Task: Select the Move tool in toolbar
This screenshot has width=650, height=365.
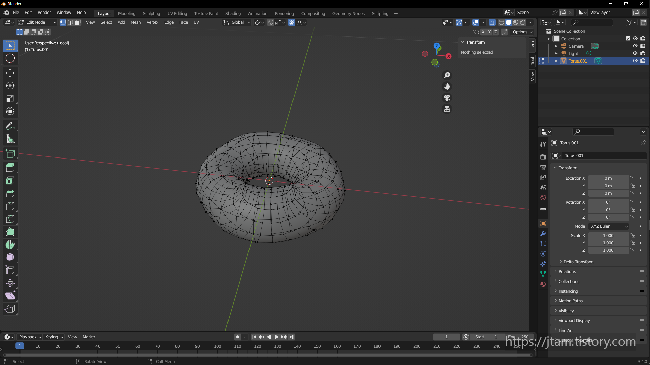Action: pos(10,73)
